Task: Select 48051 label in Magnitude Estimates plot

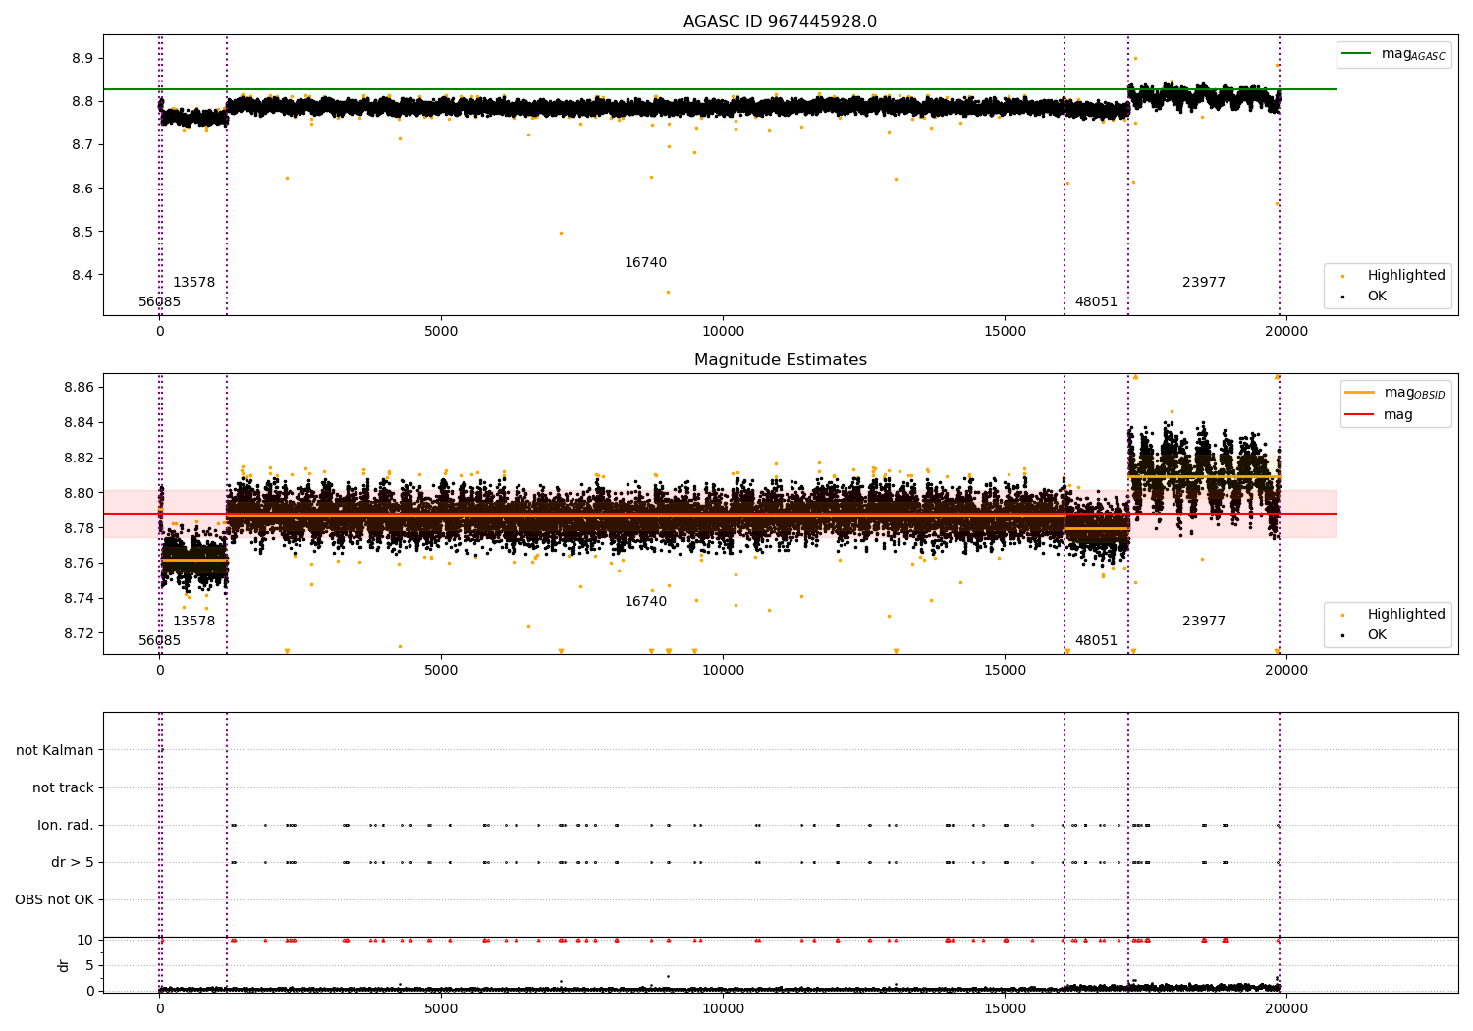Action: pos(1096,641)
